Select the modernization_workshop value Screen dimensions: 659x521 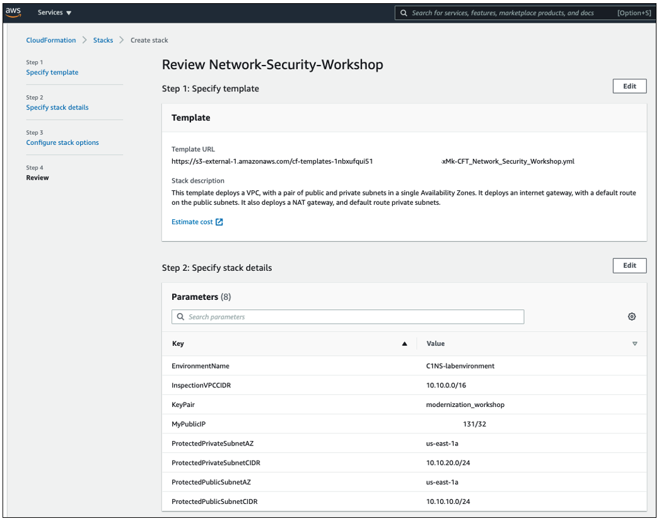tap(465, 404)
